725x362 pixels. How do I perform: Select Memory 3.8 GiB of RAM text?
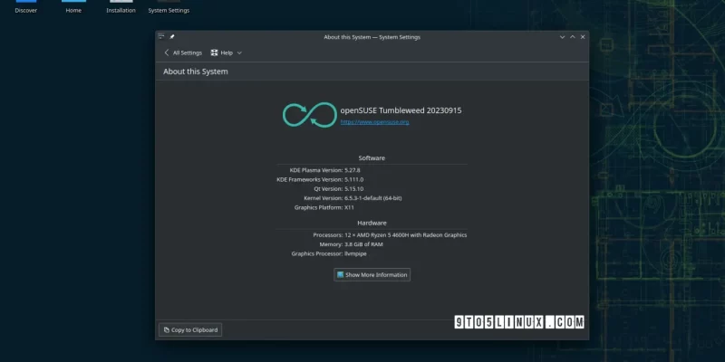click(364, 244)
